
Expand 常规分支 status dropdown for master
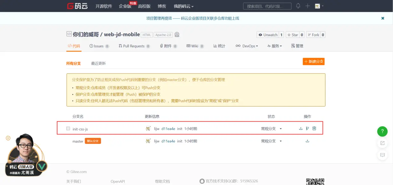coord(271,141)
